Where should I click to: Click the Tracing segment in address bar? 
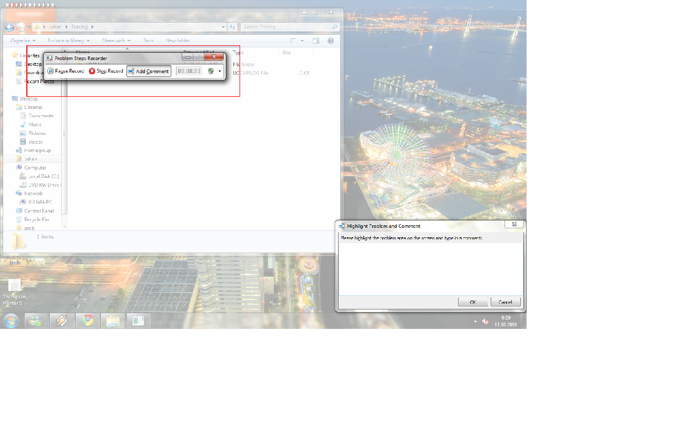click(80, 27)
